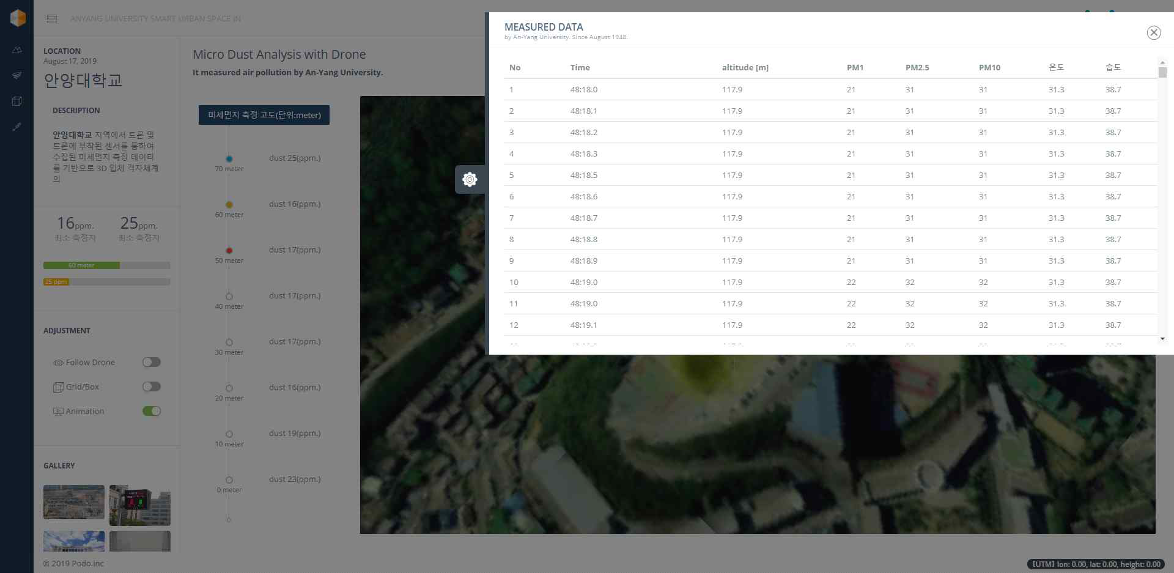Viewport: 1174px width, 573px height.
Task: Close the Measured Data panel
Action: coord(1154,32)
